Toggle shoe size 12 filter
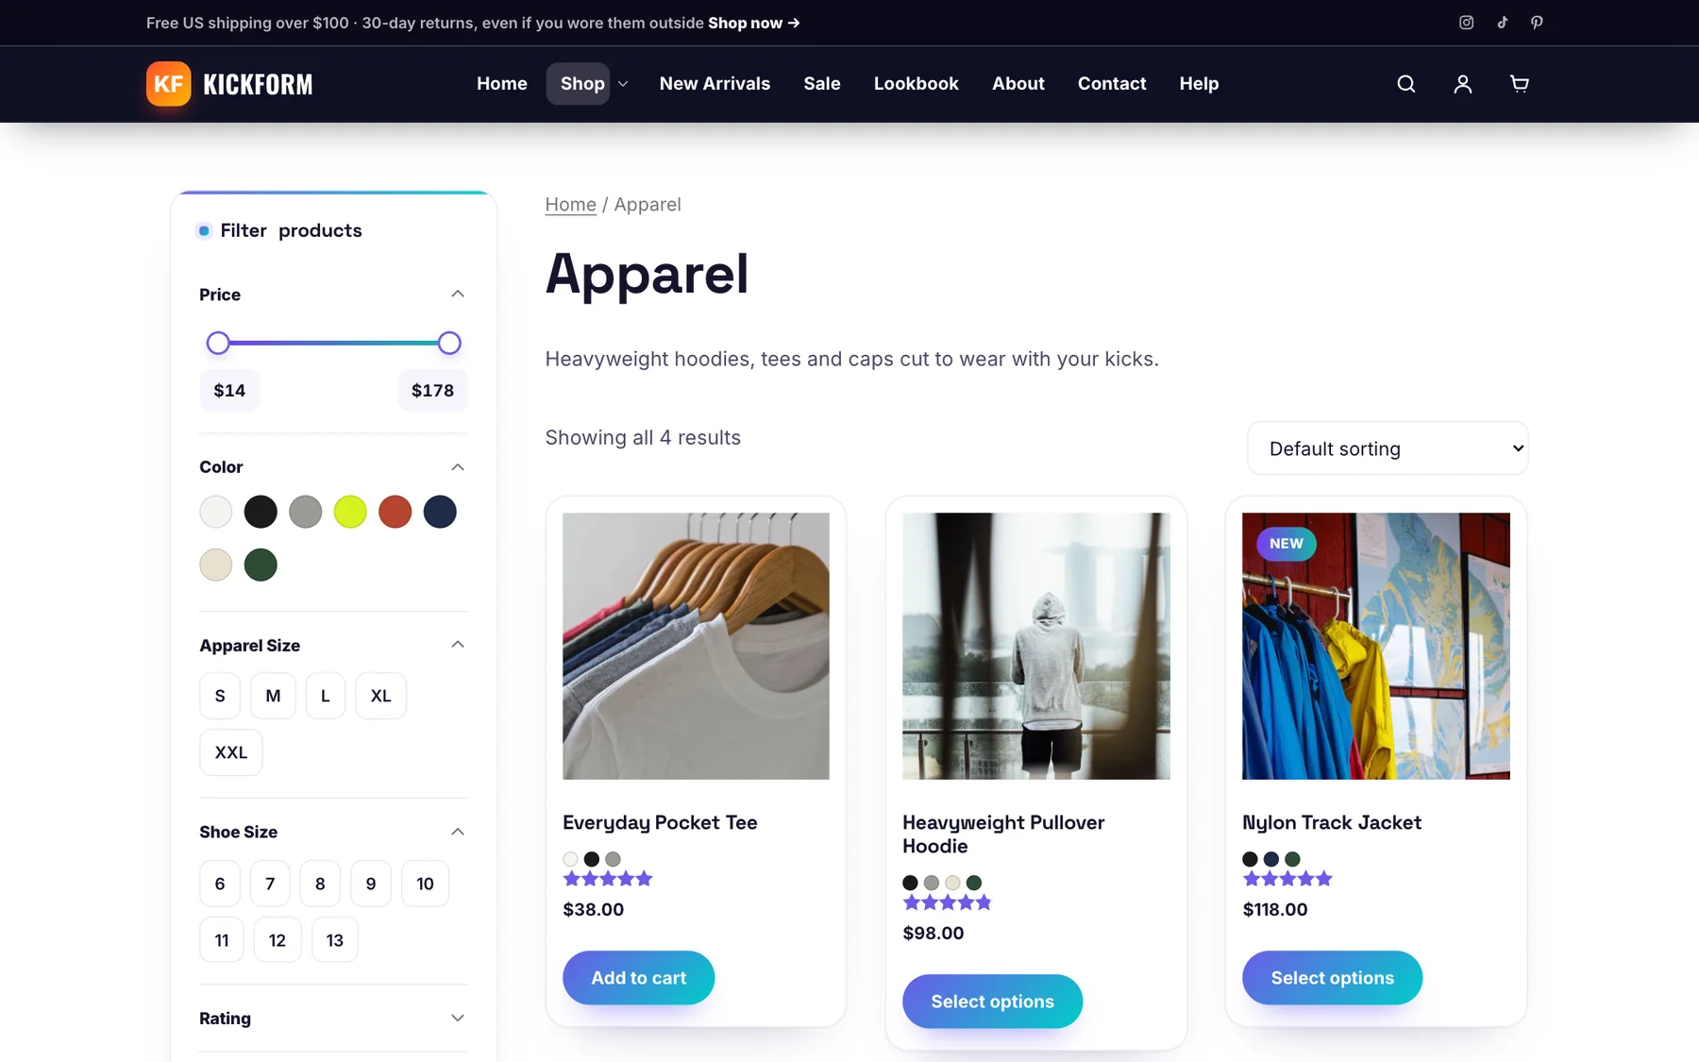 tap(278, 940)
